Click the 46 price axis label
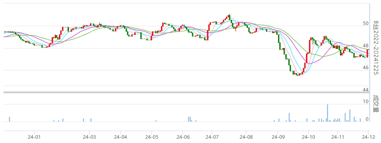This screenshot has height=143, width=381. coord(366,68)
